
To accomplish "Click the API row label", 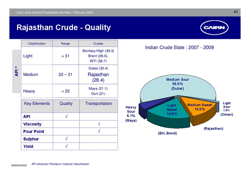I will click(x=27, y=117).
